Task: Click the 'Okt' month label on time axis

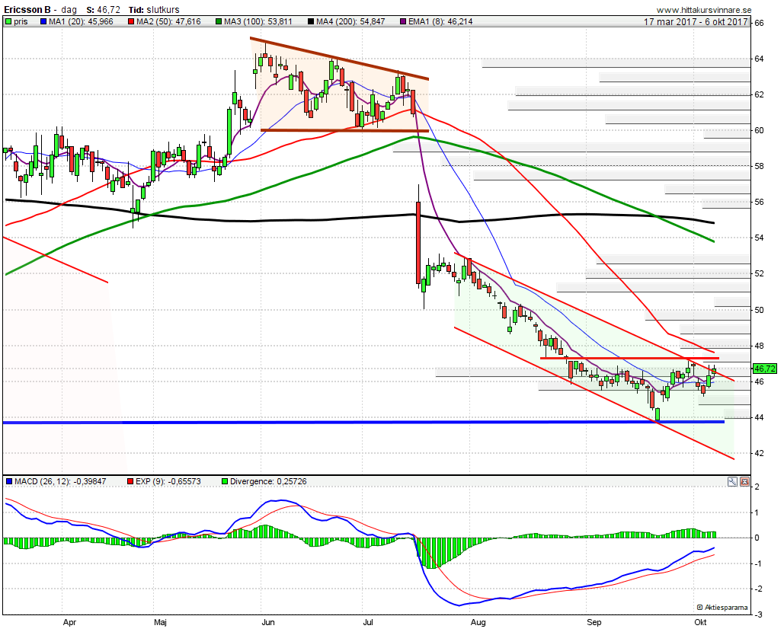Action: pyautogui.click(x=700, y=623)
